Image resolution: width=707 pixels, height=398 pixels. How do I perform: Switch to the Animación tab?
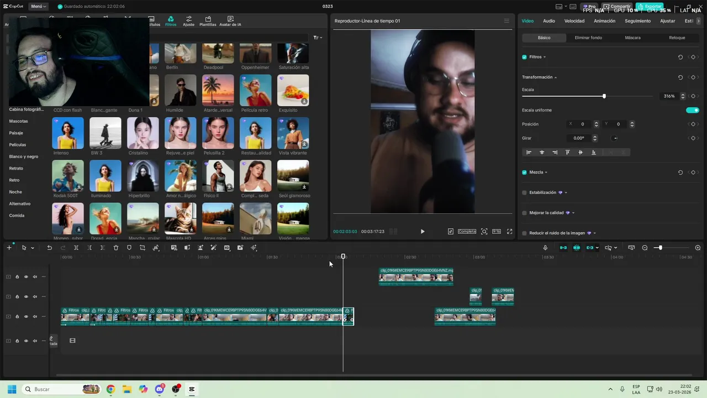[604, 21]
